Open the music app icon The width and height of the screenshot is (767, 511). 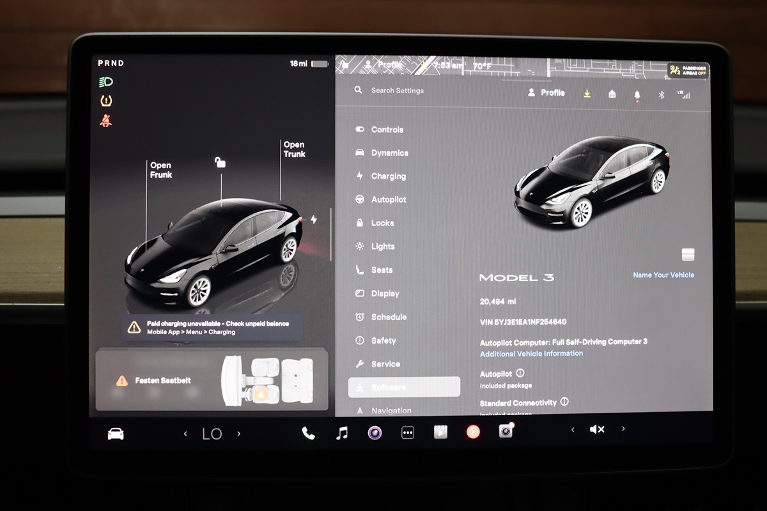click(342, 433)
